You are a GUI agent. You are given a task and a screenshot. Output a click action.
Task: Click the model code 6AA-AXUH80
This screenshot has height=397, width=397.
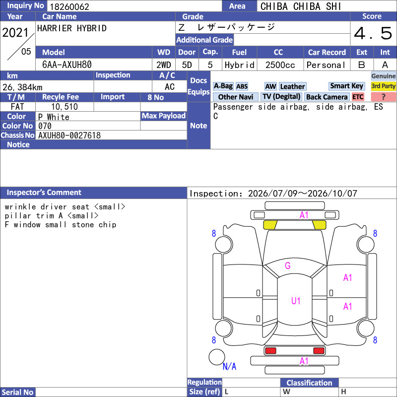pos(67,65)
